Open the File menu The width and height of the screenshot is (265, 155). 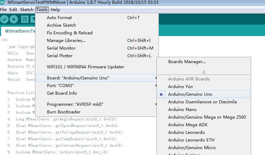coord(3,10)
